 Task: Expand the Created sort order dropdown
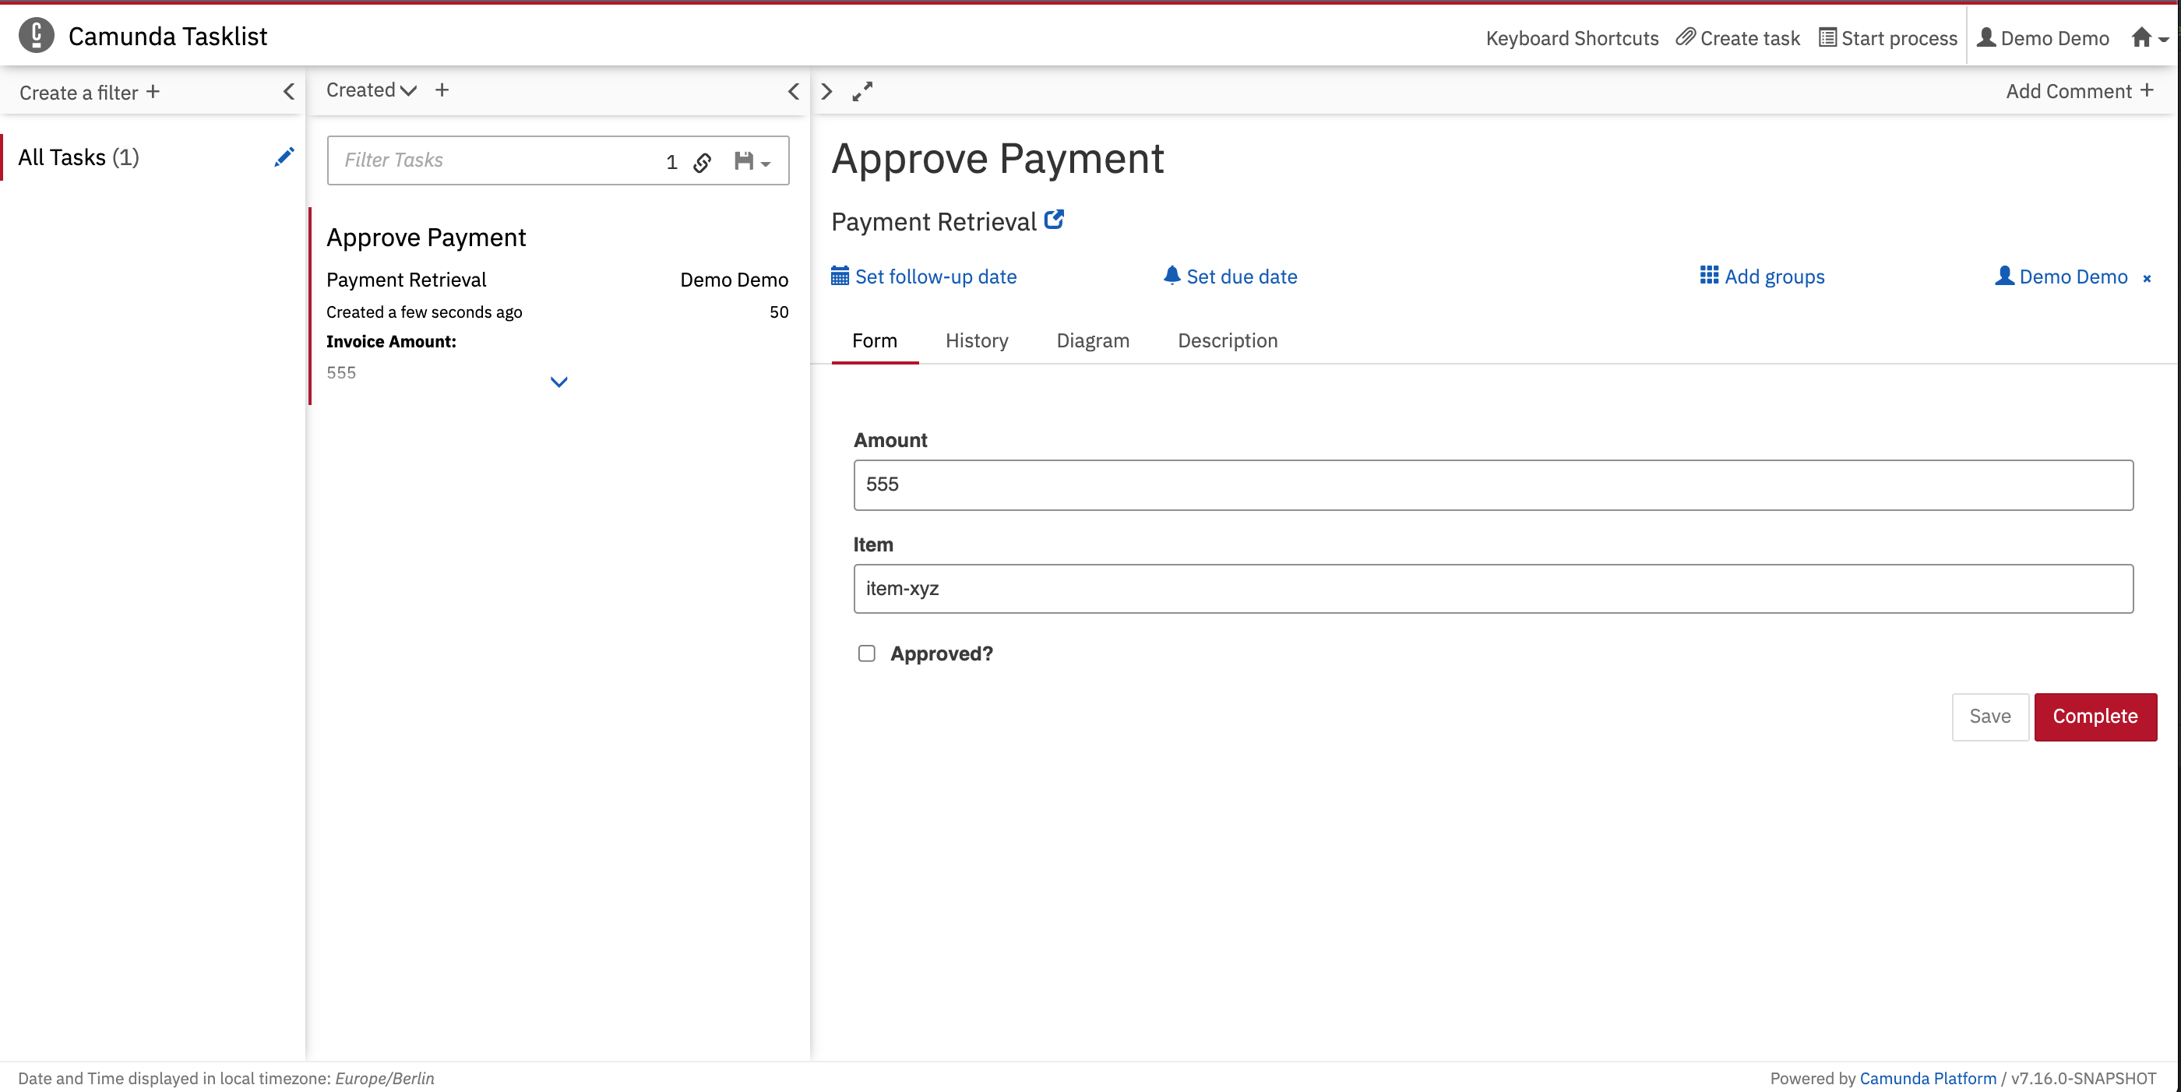[408, 90]
